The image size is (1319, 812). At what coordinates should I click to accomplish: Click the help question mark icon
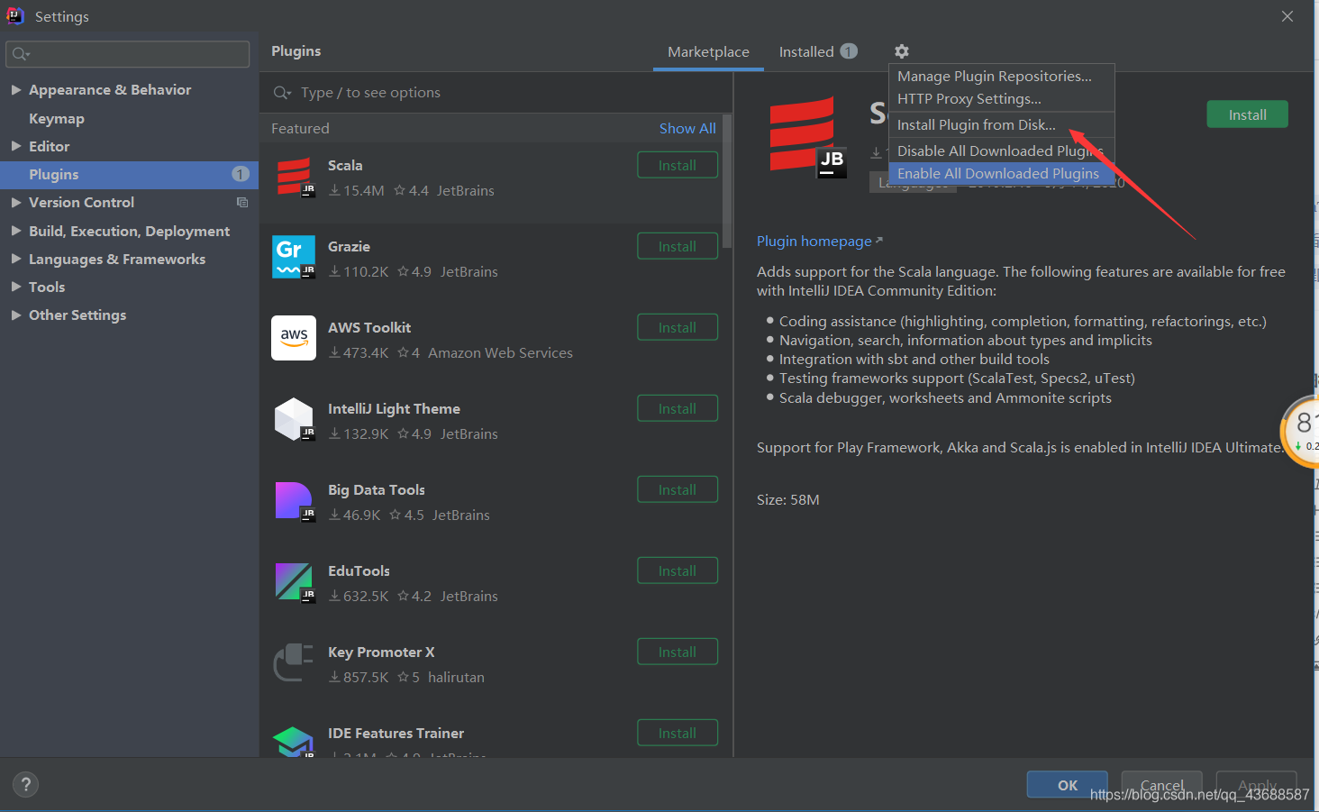pyautogui.click(x=25, y=784)
